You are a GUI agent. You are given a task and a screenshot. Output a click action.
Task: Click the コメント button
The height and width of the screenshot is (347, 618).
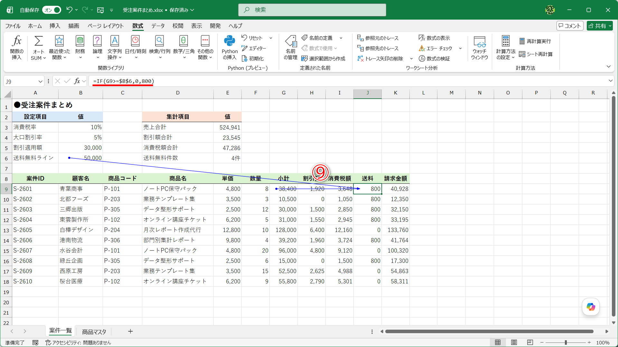[570, 26]
